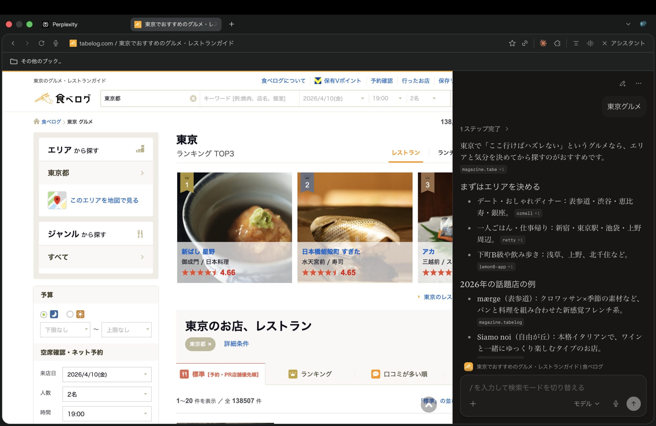Viewport: 656px width, 426px height.
Task: Open the 詳細条件 link
Action: pyautogui.click(x=236, y=344)
